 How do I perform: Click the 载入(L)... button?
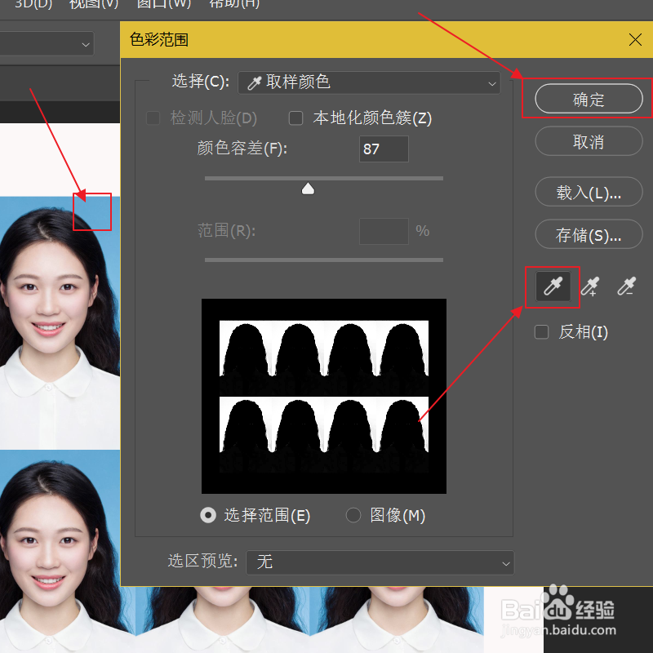tap(589, 192)
